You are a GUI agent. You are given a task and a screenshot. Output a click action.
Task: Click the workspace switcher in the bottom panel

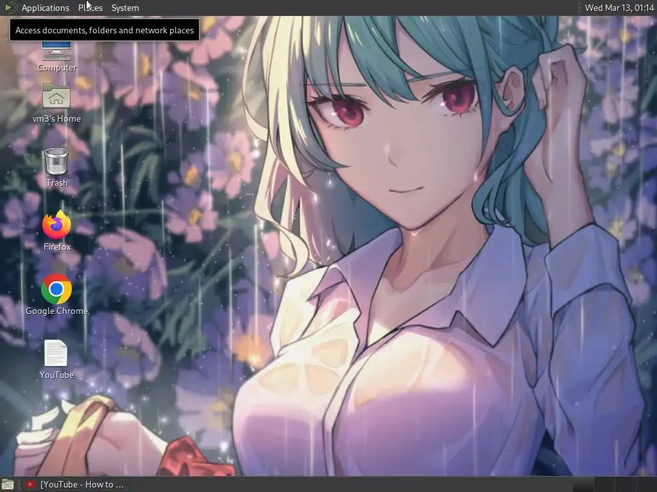[x=614, y=484]
